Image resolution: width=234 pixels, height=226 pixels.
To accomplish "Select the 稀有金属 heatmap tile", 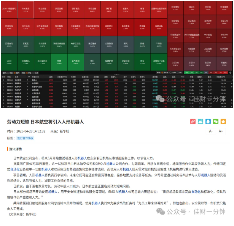I will (92, 9).
